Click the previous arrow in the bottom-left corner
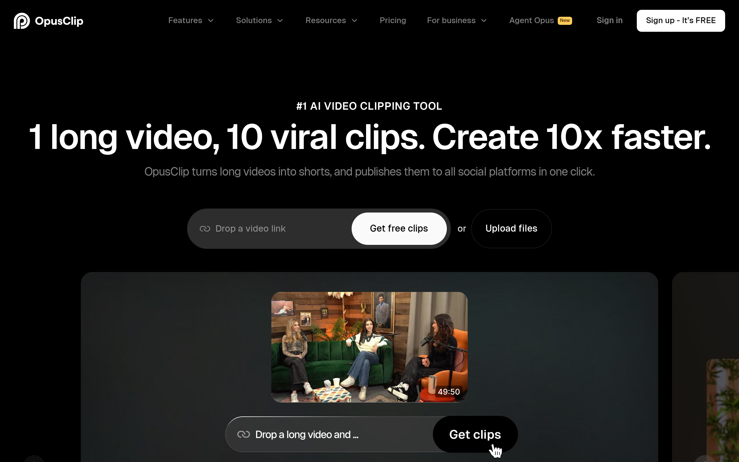 34,460
